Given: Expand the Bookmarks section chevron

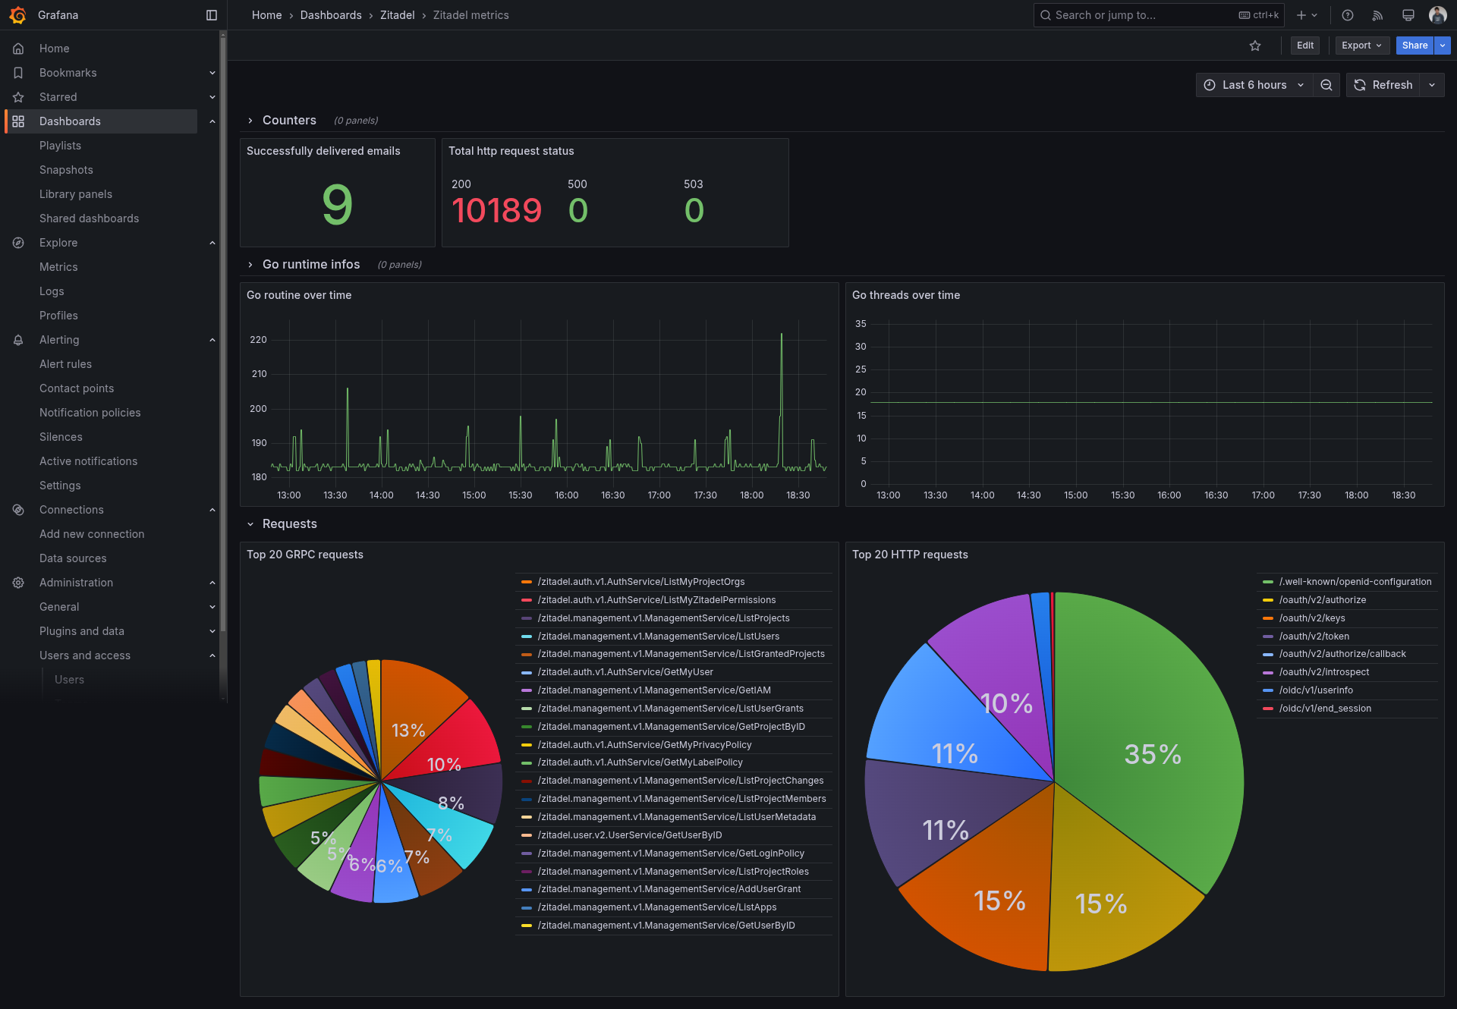Looking at the screenshot, I should 212,73.
